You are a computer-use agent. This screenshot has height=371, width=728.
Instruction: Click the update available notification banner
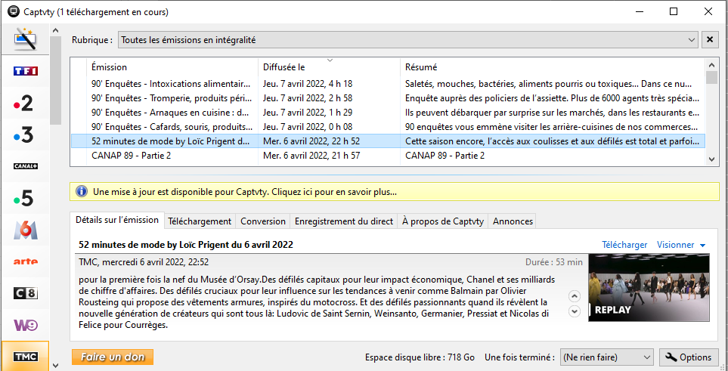pyautogui.click(x=394, y=191)
